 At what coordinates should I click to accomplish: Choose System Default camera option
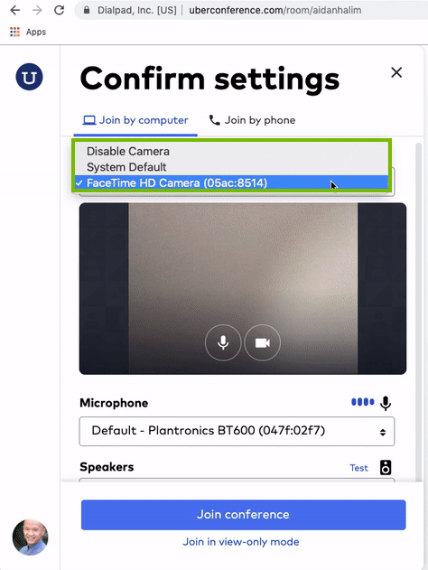tap(231, 167)
